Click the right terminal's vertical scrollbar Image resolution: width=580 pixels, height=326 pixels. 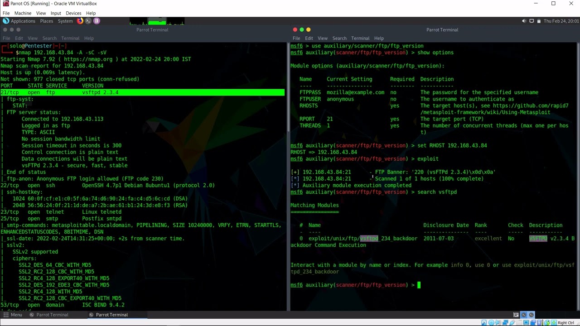(578, 177)
